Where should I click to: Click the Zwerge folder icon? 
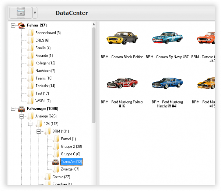click(56, 169)
